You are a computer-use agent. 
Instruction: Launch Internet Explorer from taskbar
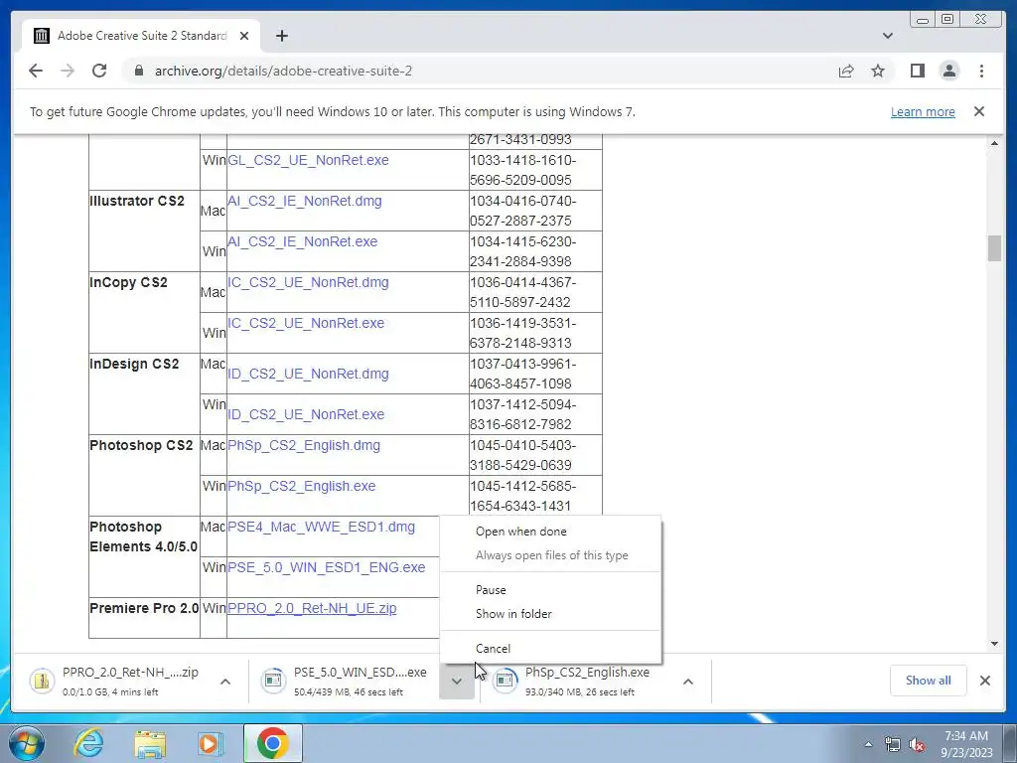pos(88,743)
